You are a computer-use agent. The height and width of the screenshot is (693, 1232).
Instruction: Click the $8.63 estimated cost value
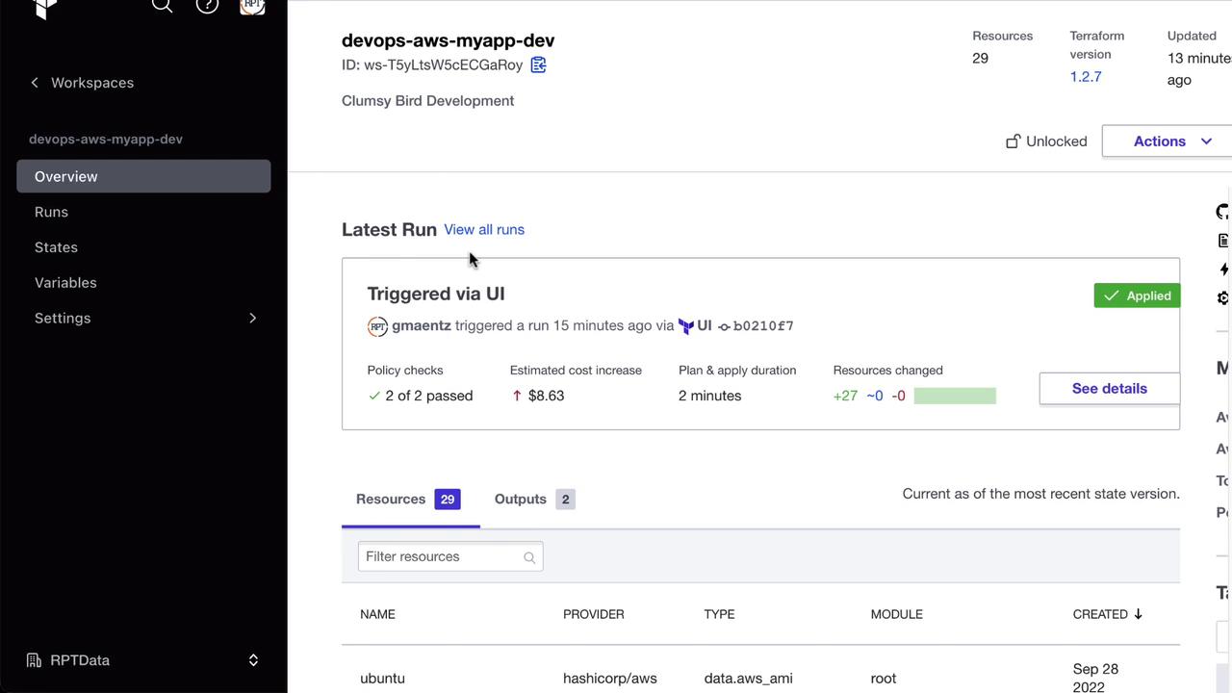pyautogui.click(x=547, y=396)
